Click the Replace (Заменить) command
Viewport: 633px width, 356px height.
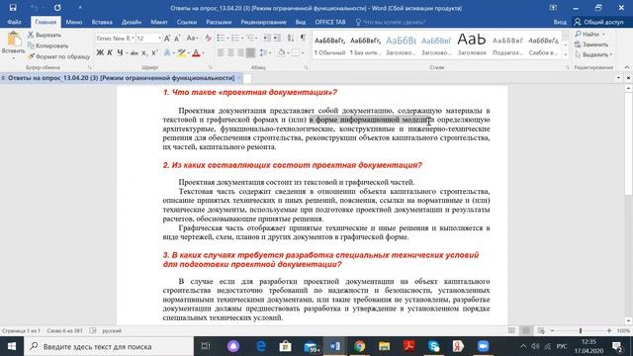tap(591, 44)
